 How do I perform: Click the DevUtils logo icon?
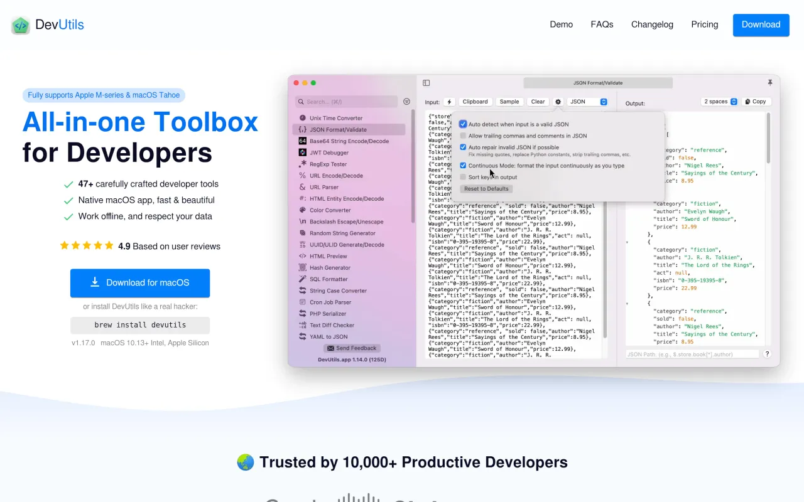(21, 25)
